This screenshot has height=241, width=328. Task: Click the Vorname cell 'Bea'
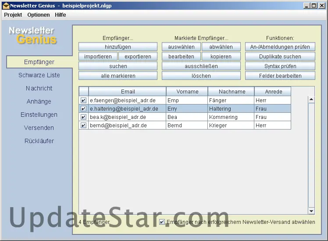click(187, 117)
